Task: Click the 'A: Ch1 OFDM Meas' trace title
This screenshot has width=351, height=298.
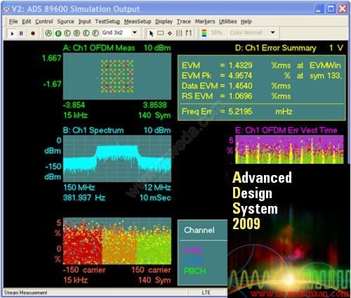Action: (x=99, y=48)
